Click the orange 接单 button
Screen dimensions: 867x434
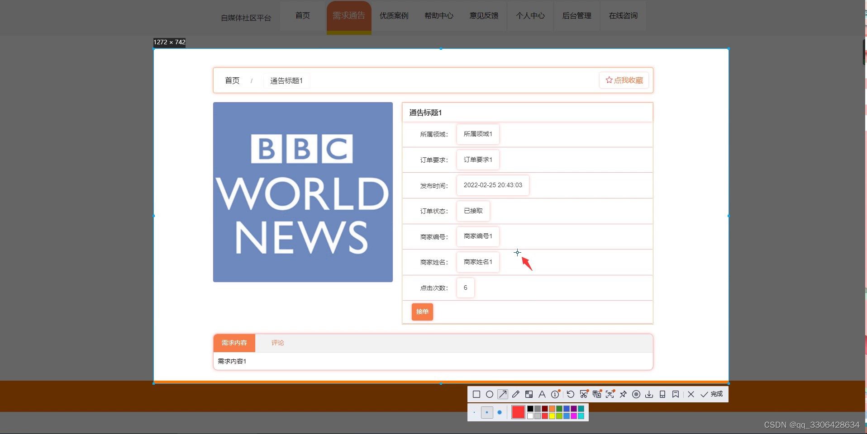[x=422, y=311]
